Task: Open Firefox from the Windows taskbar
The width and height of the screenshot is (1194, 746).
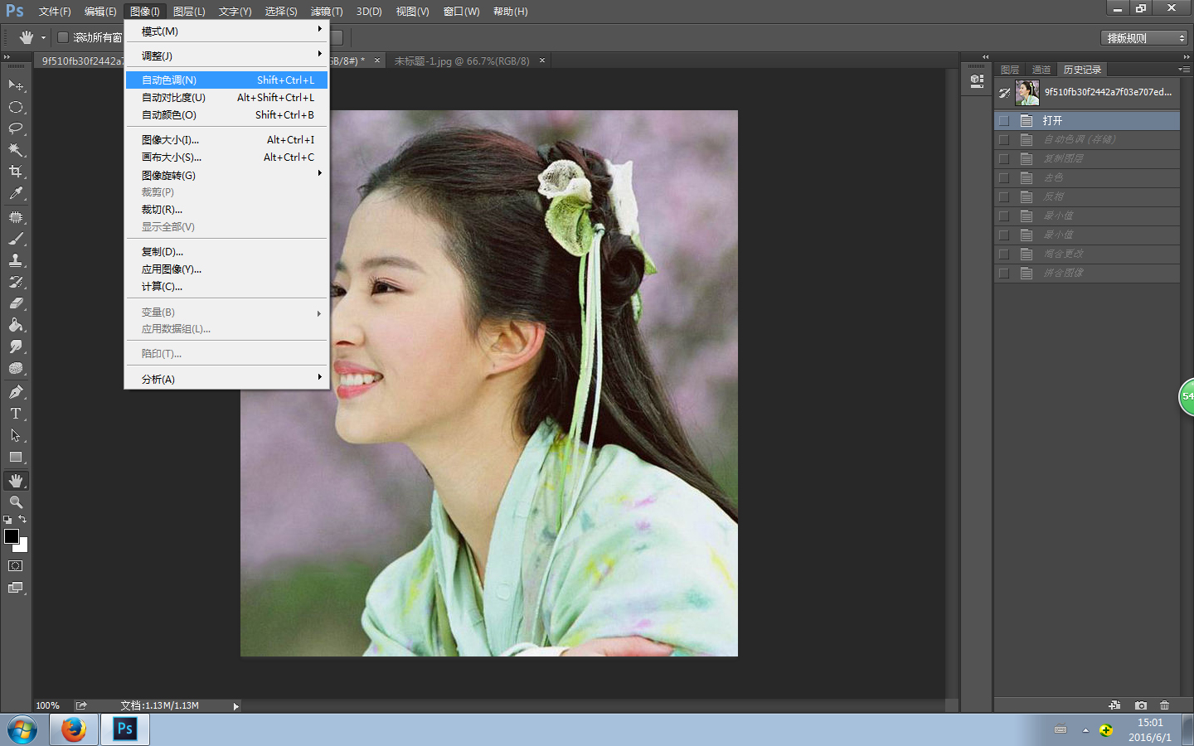Action: coord(74,729)
